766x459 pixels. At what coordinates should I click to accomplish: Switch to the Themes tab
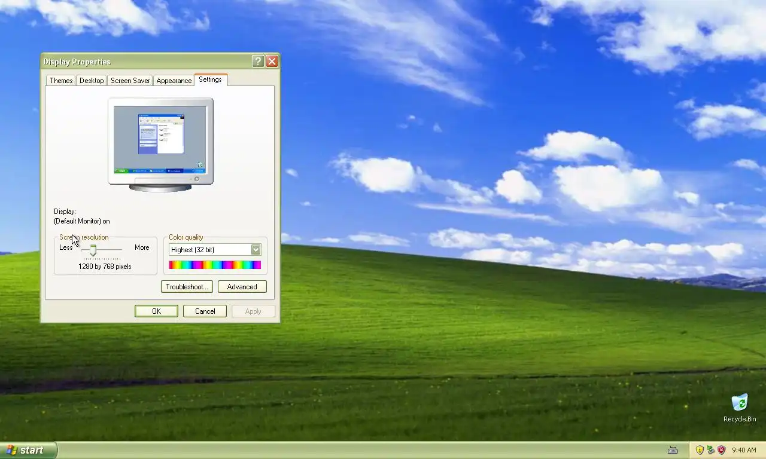pyautogui.click(x=61, y=81)
